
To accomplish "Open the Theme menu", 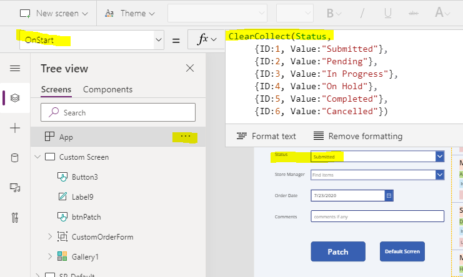I will (x=130, y=14).
